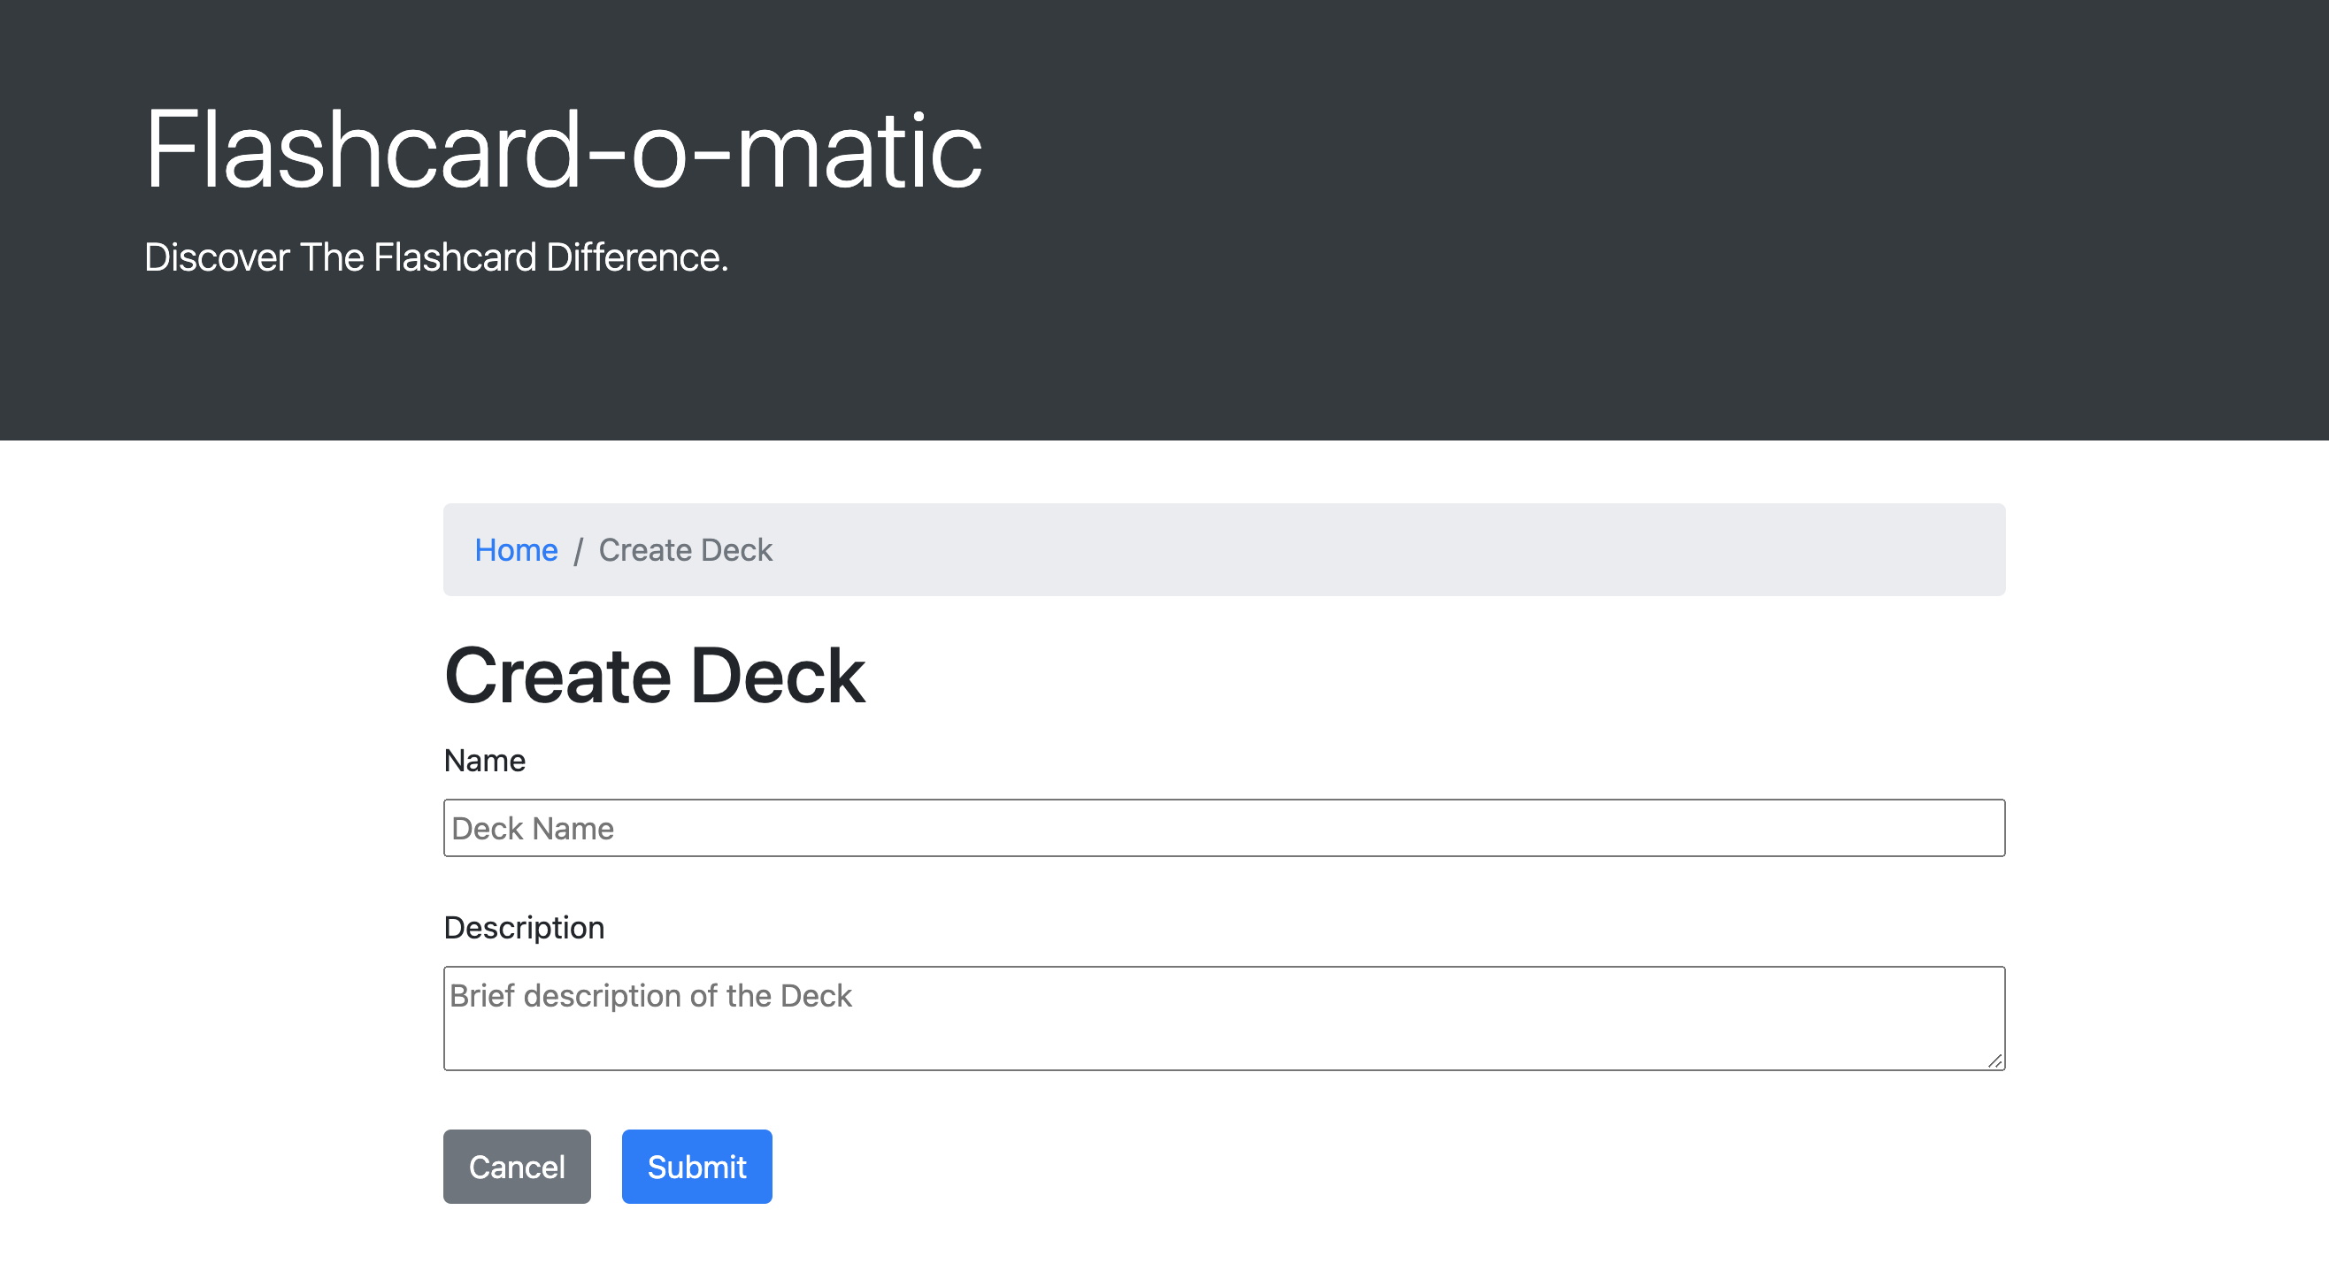2329x1279 pixels.
Task: Click the Home breadcrumb link
Action: [x=515, y=549]
